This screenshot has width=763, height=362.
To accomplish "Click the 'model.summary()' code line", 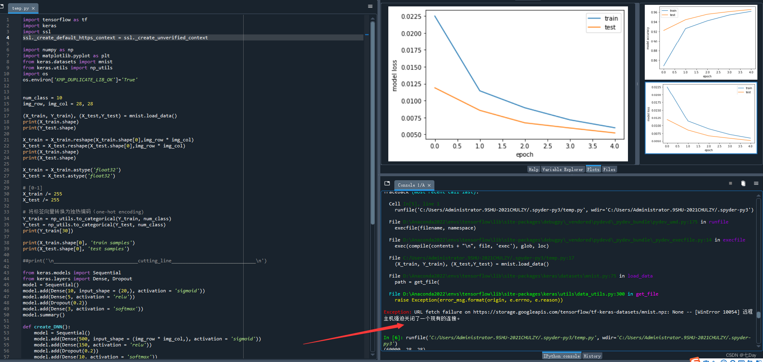I will pyautogui.click(x=44, y=315).
